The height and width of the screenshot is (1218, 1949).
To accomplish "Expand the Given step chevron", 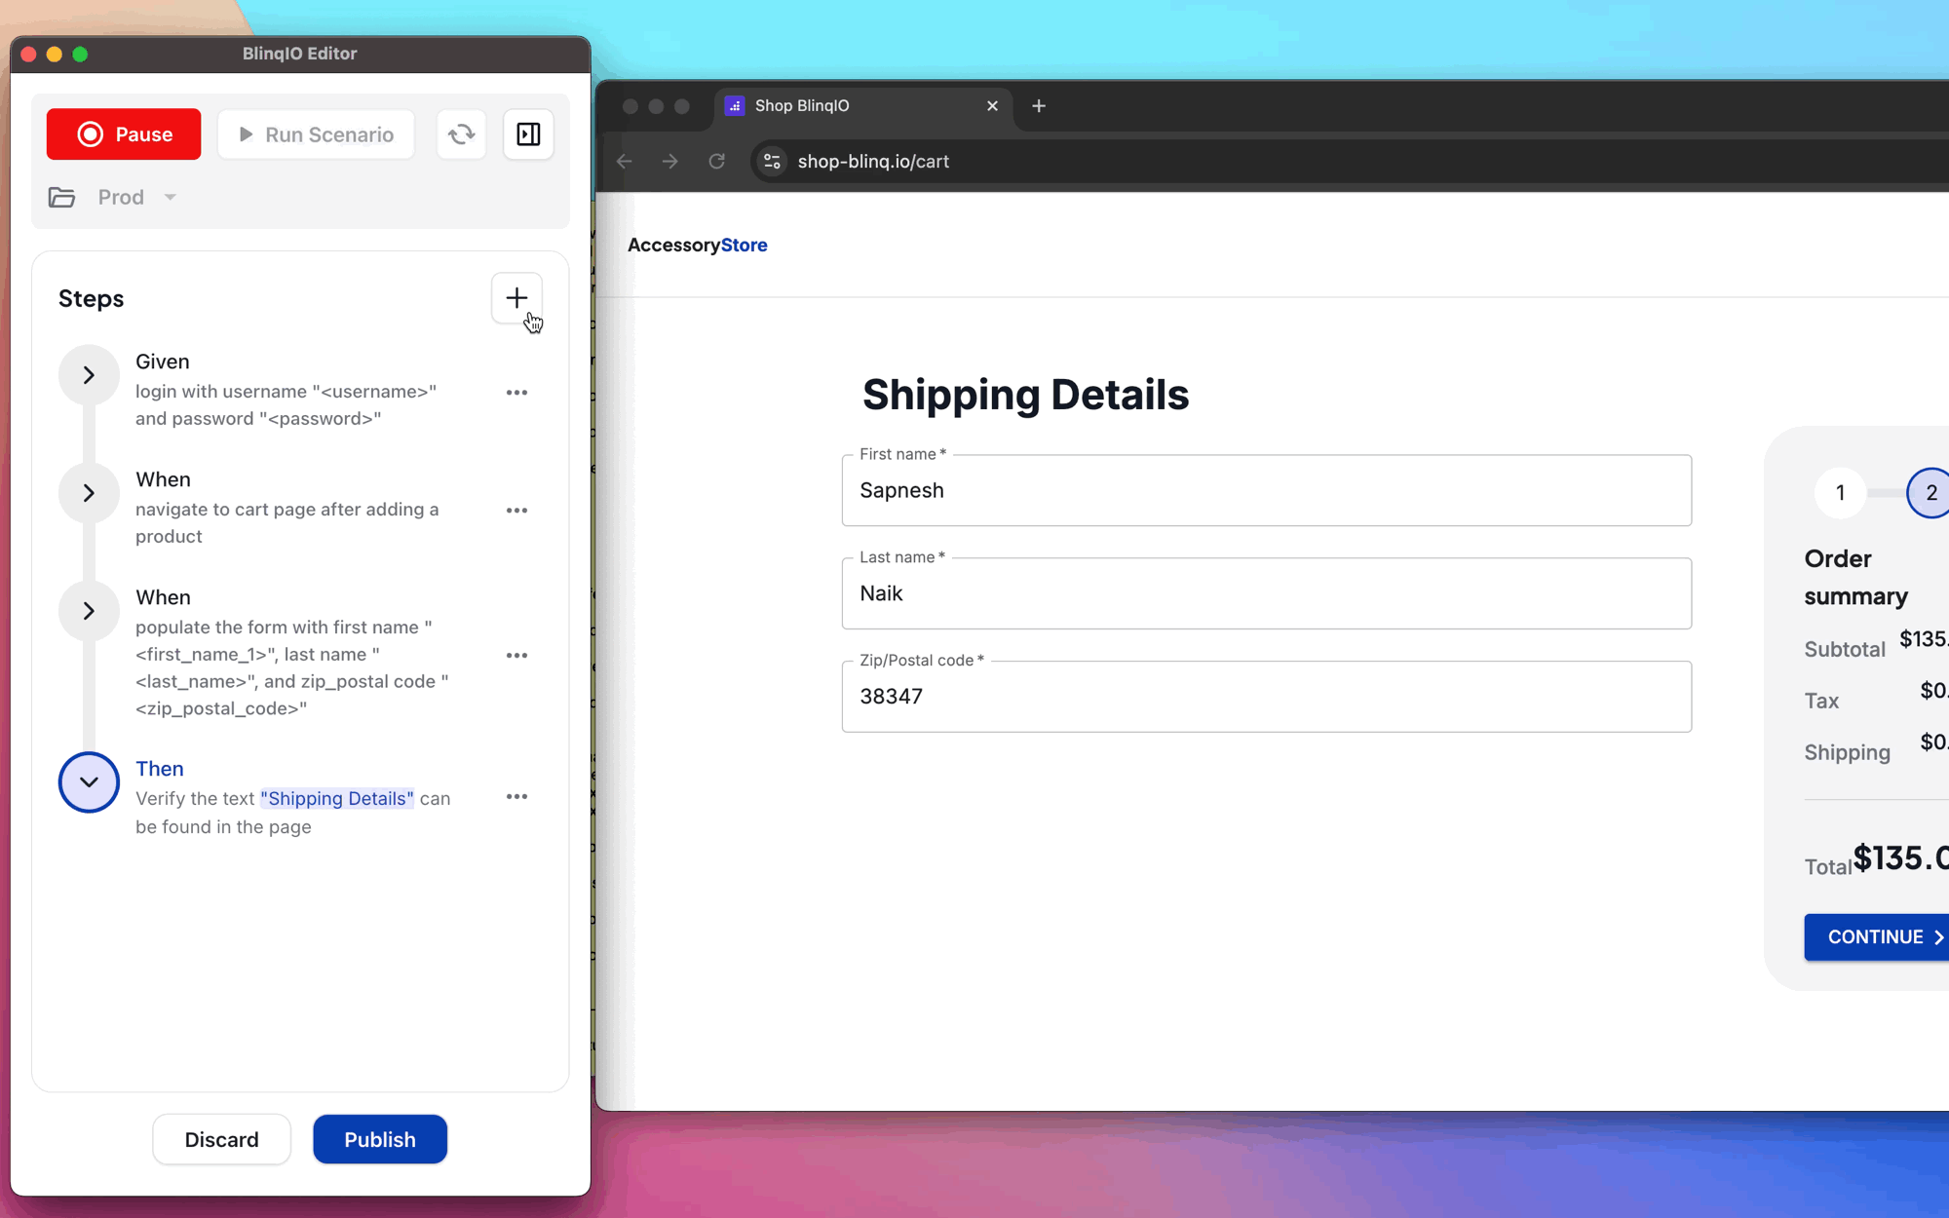I will coord(87,375).
